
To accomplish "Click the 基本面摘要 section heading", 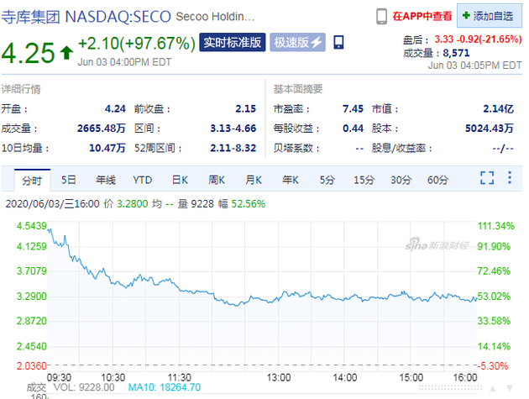I will [x=298, y=89].
